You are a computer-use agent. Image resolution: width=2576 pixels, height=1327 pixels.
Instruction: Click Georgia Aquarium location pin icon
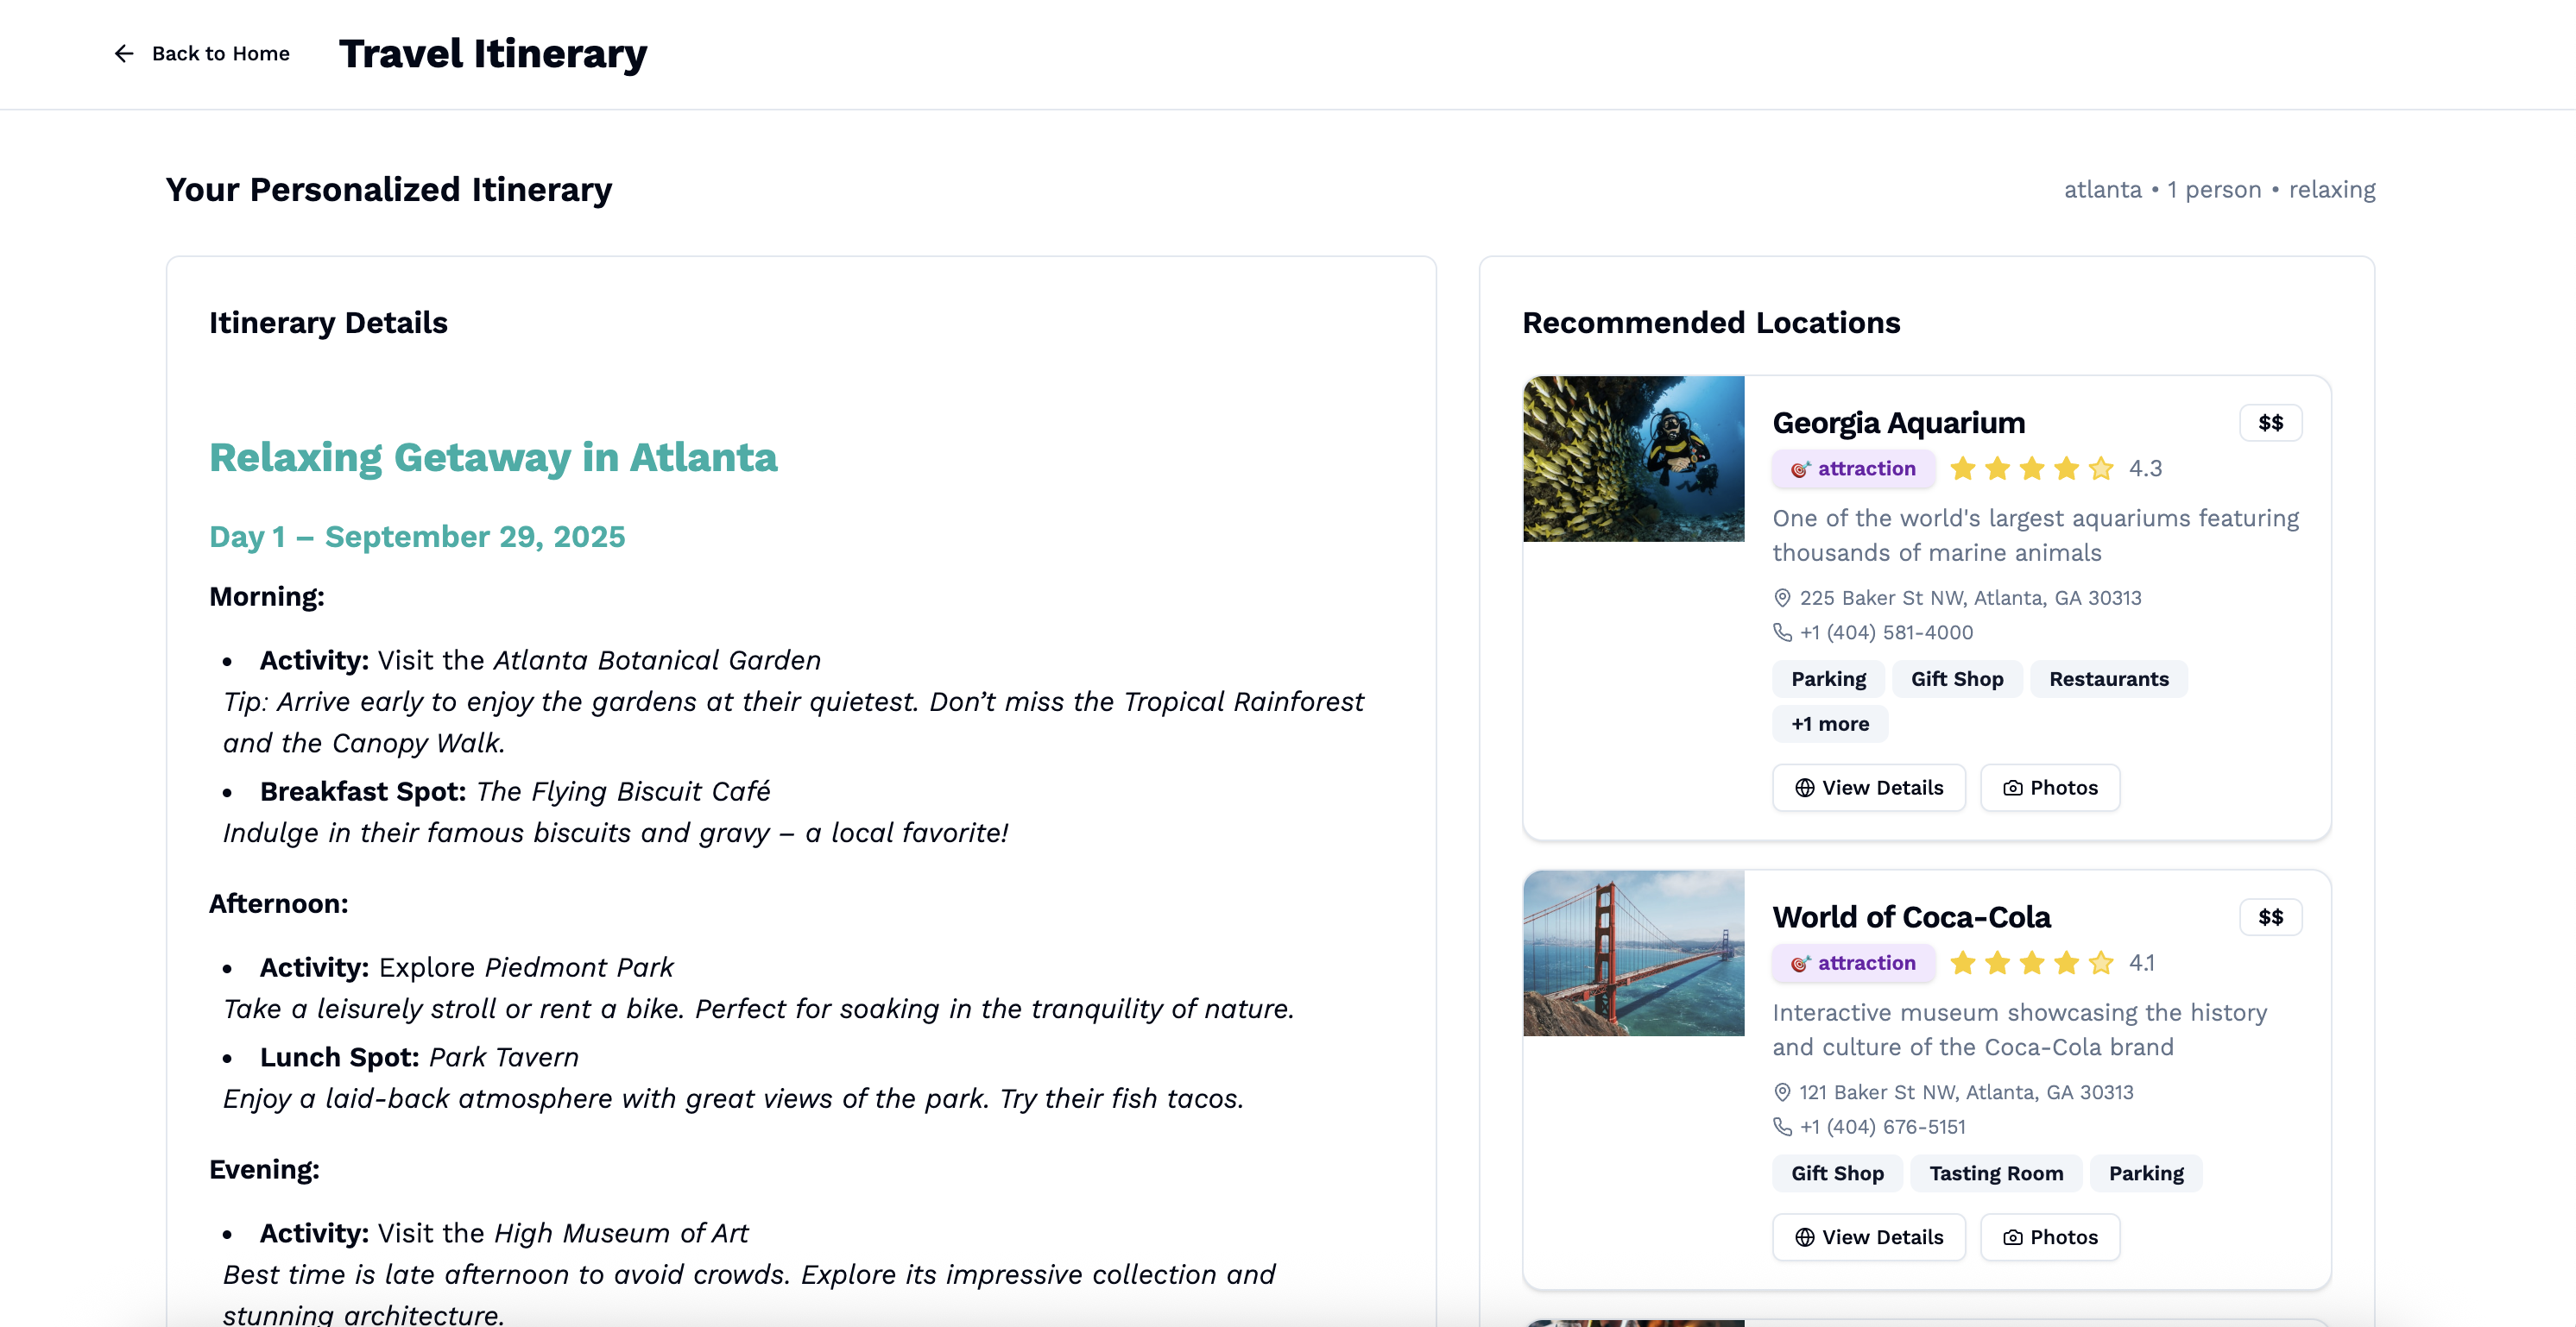1782,598
